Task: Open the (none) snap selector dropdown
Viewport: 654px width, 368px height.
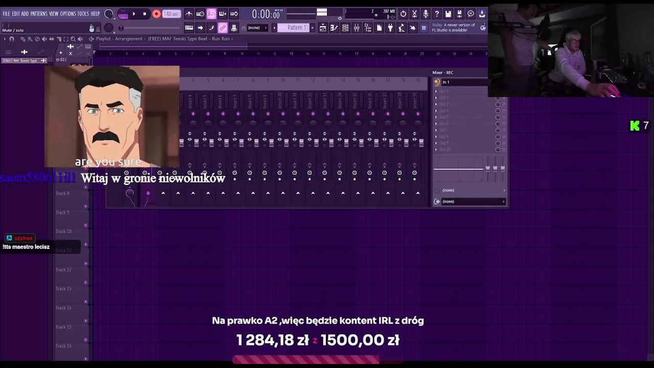Action: [257, 28]
